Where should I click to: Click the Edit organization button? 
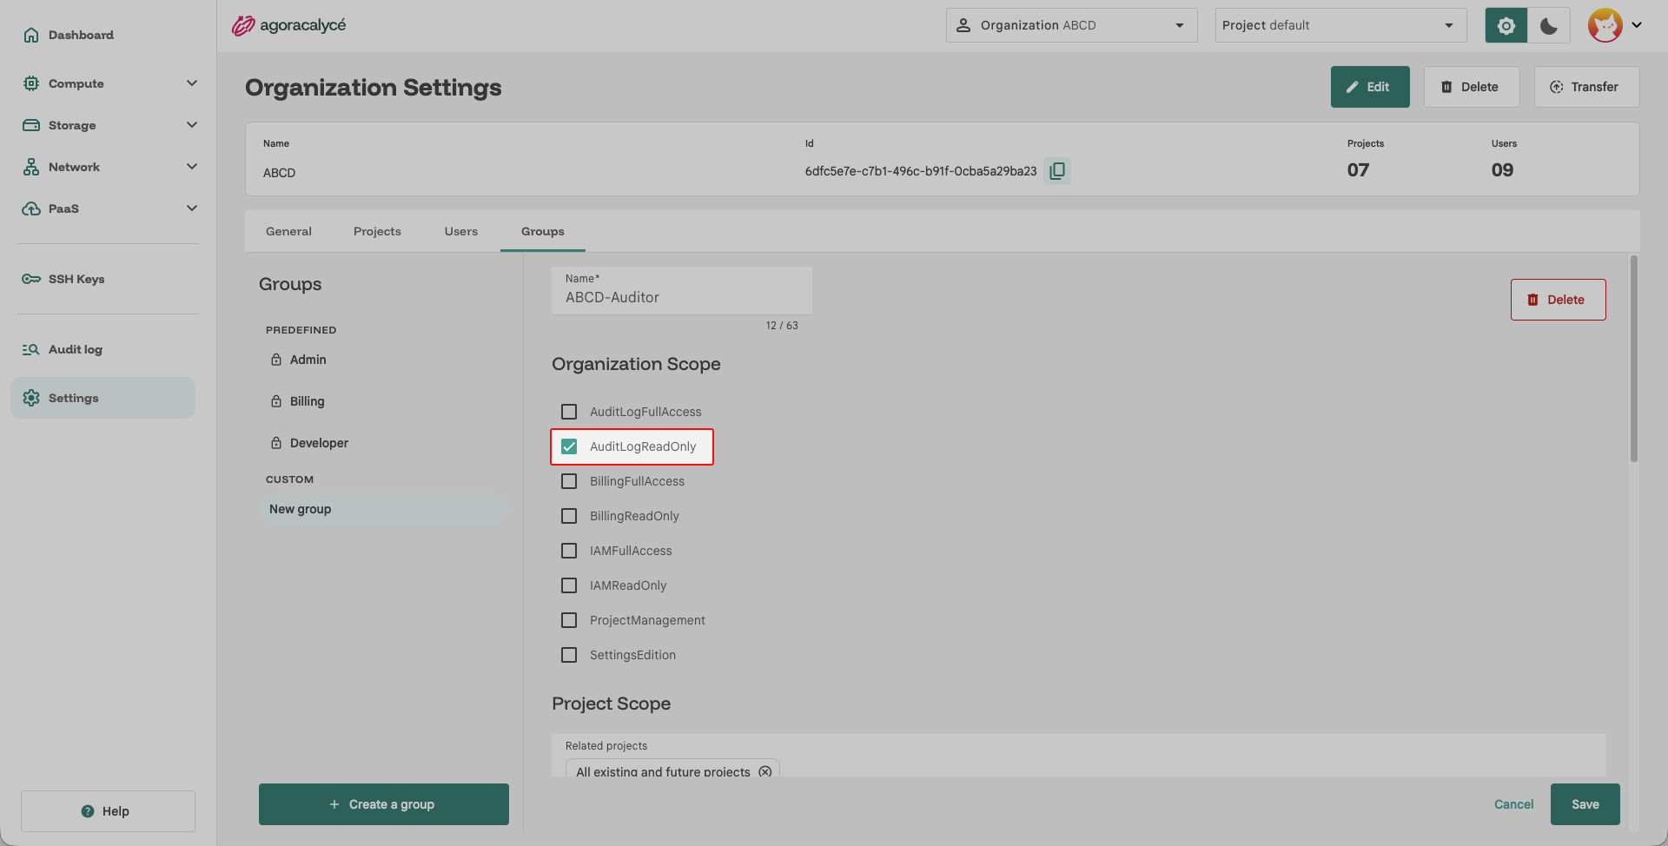tap(1370, 87)
